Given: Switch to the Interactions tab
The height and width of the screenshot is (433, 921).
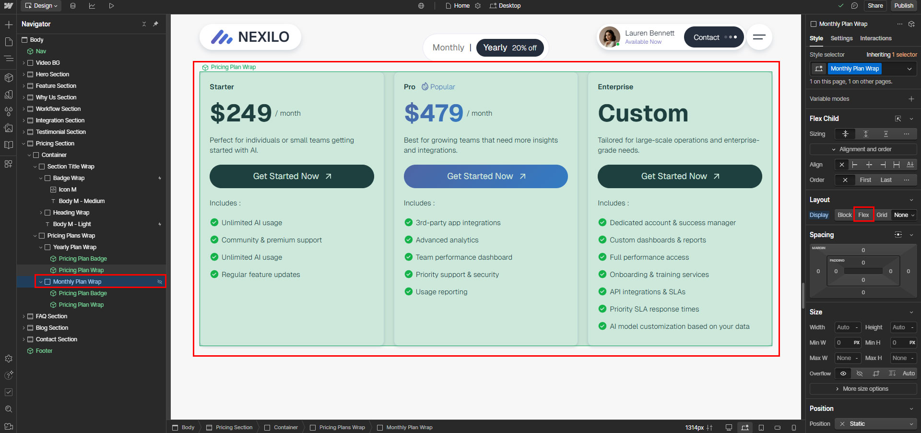Looking at the screenshot, I should click(875, 38).
